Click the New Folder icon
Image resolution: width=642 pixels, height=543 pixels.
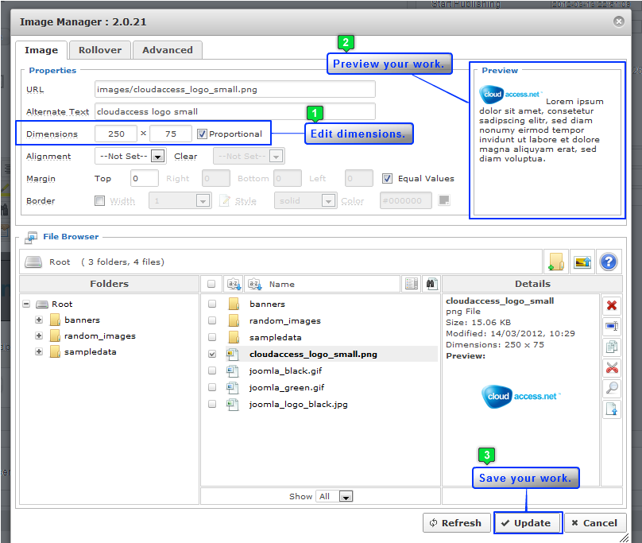pyautogui.click(x=556, y=262)
